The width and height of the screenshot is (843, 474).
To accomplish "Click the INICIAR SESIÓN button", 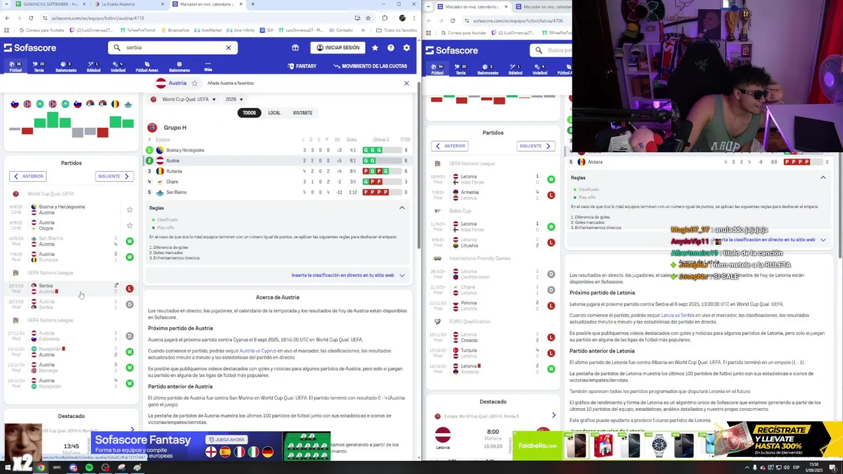I will pos(338,47).
